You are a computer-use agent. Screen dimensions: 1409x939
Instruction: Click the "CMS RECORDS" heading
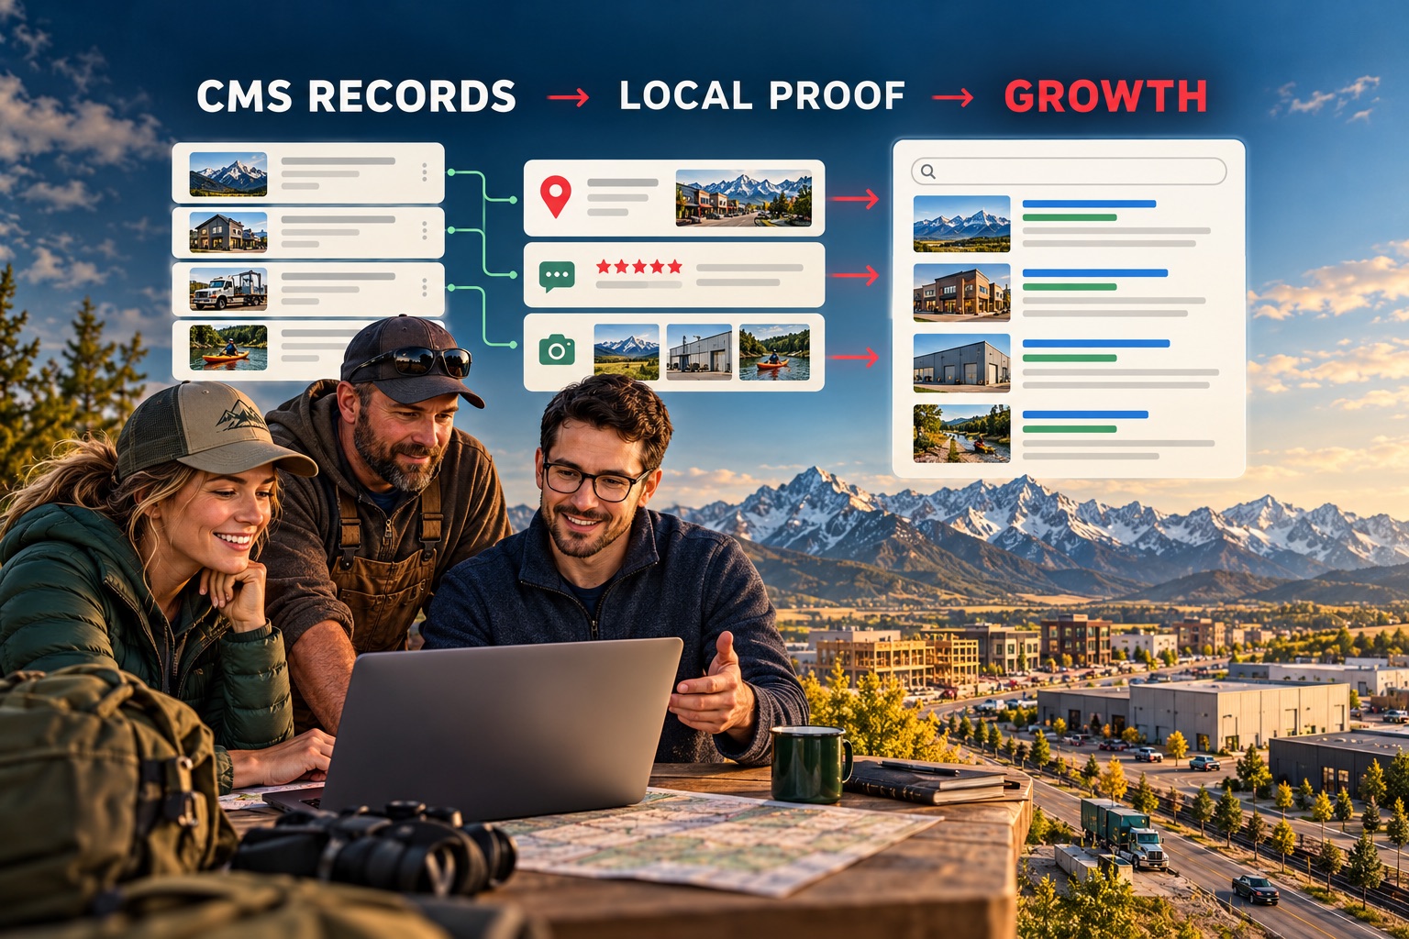pos(357,96)
